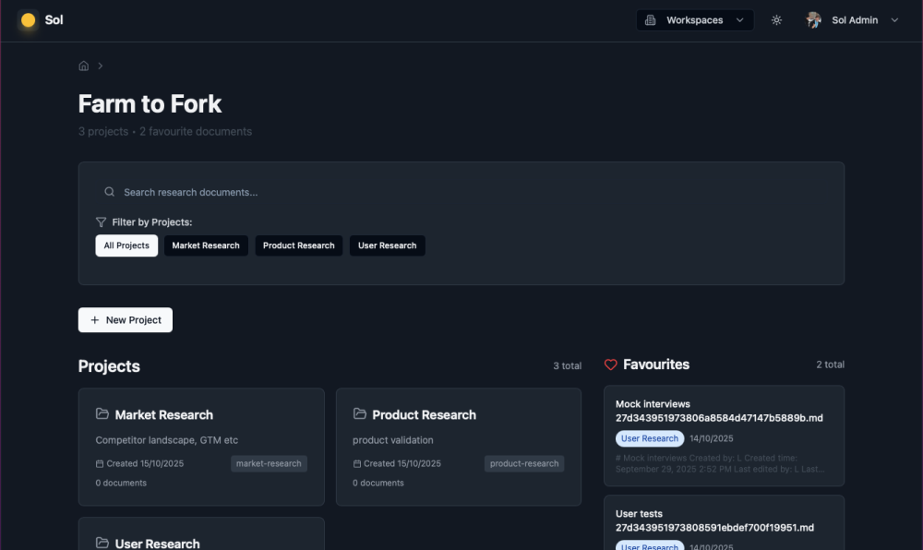
Task: Click the home breadcrumb icon
Action: click(83, 66)
